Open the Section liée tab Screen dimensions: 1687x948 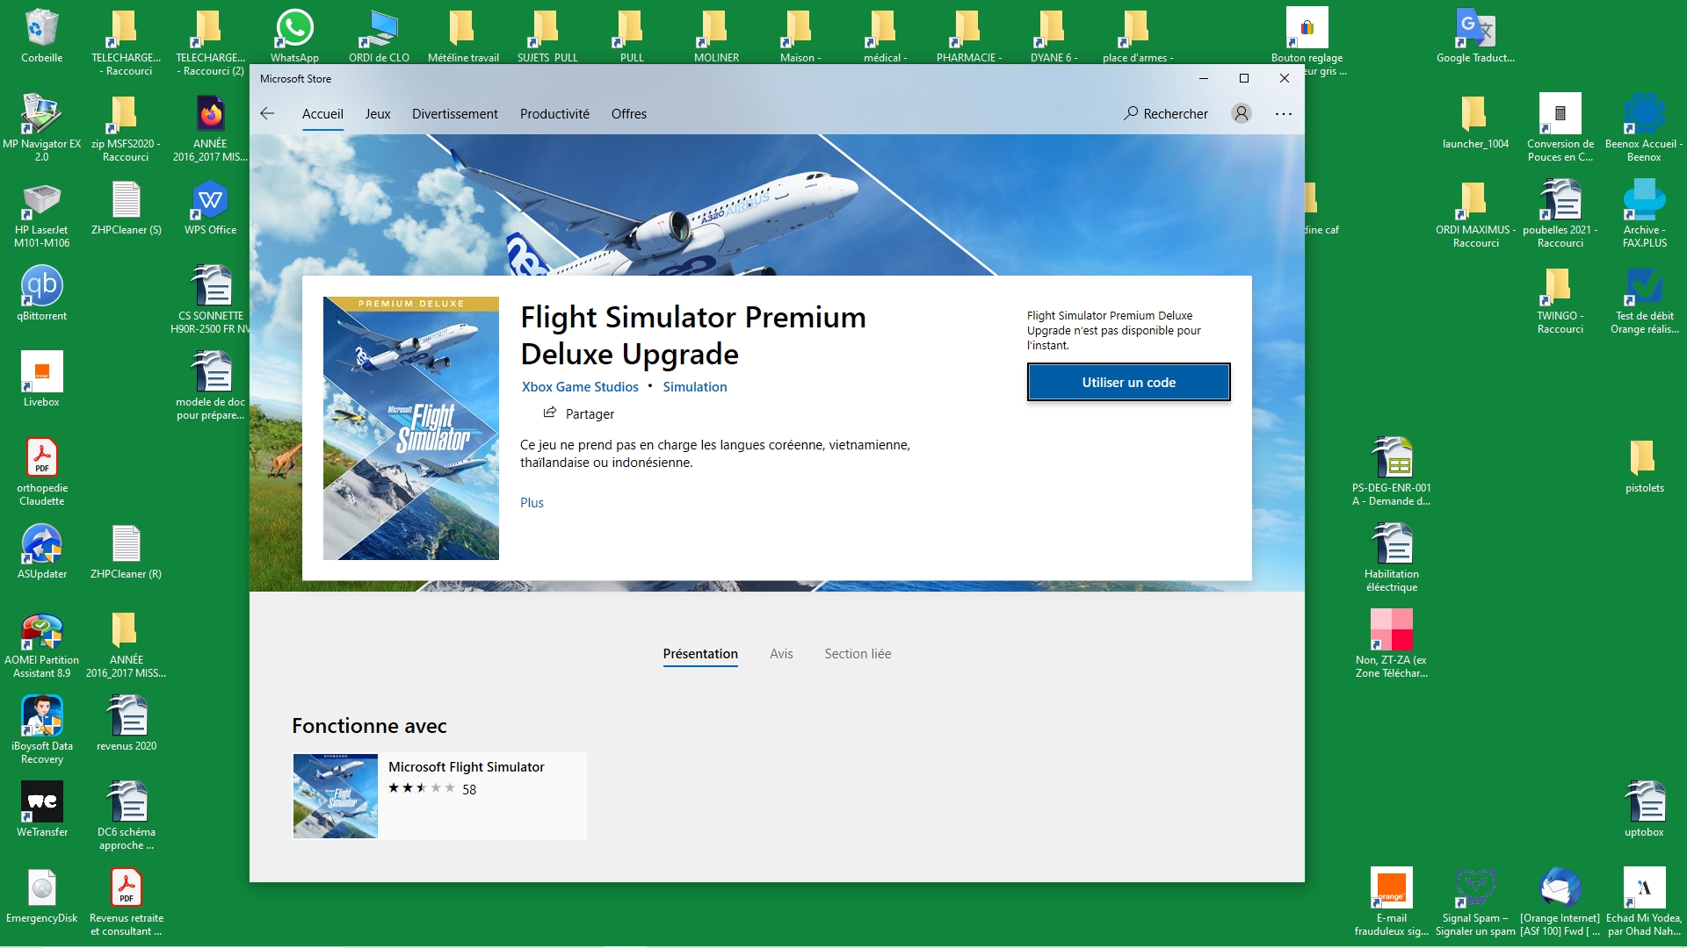[x=858, y=654]
